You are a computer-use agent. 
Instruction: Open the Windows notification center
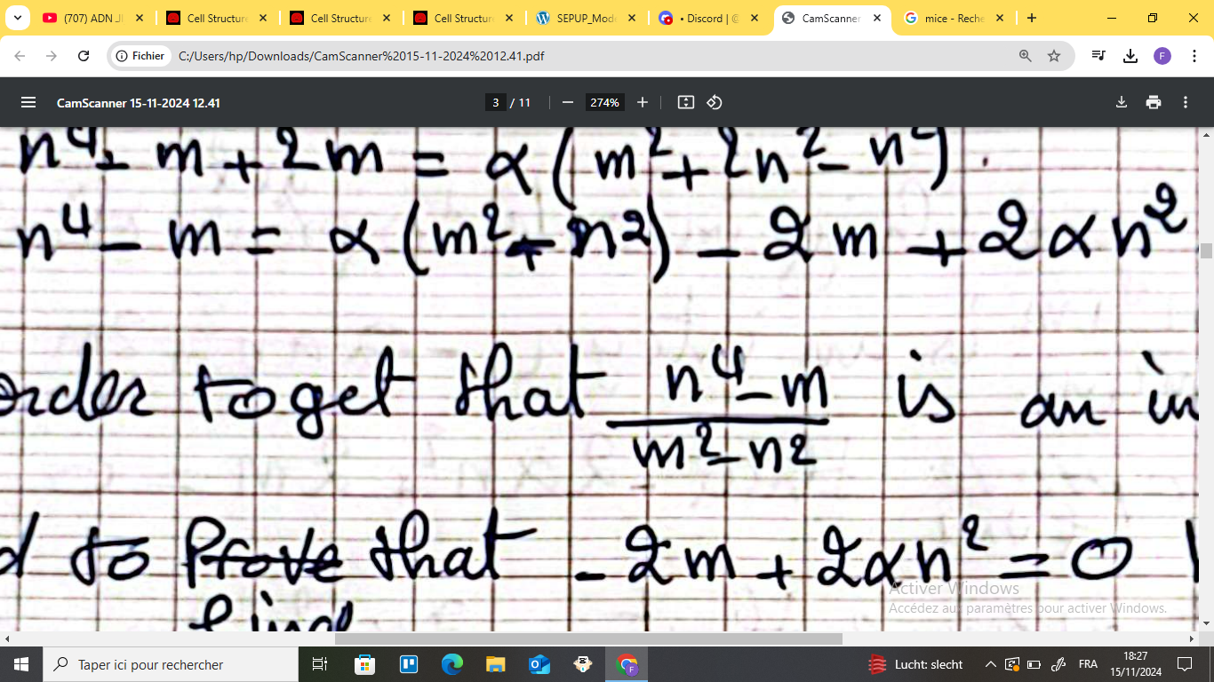[x=1185, y=664]
